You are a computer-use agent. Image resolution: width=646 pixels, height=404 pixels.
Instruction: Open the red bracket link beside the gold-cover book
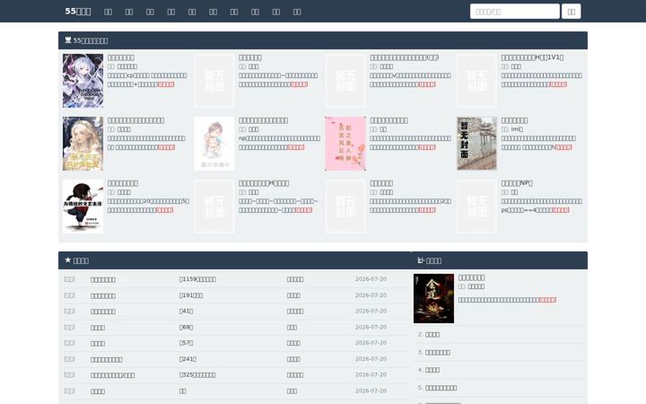pos(547,300)
